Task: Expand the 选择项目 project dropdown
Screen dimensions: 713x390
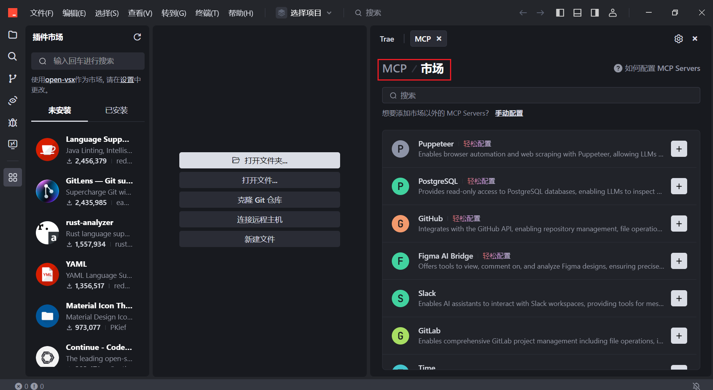Action: click(305, 12)
